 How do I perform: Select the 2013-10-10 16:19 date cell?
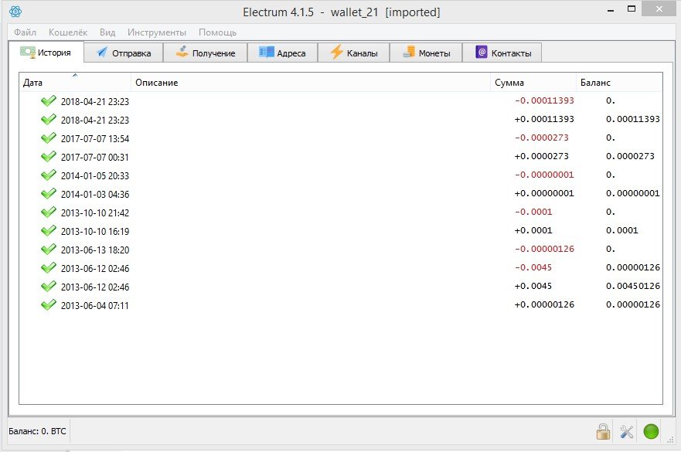(95, 232)
